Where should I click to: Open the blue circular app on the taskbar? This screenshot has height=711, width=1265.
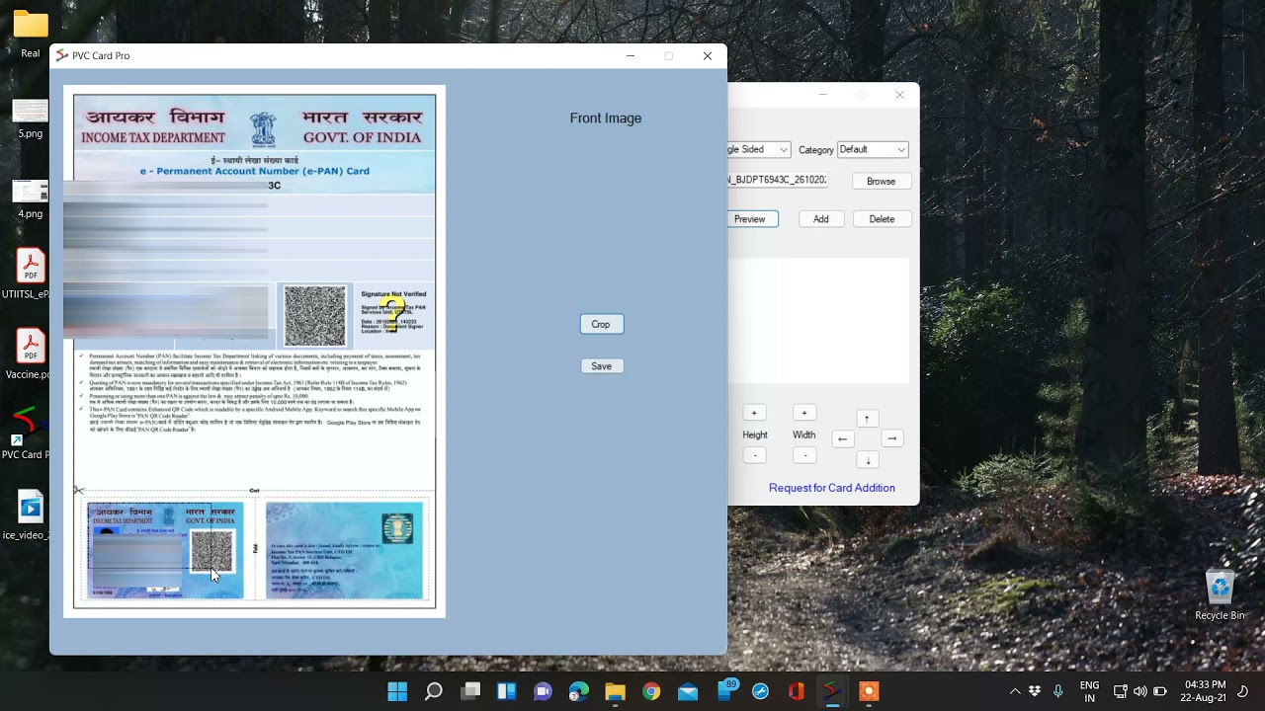coord(760,691)
